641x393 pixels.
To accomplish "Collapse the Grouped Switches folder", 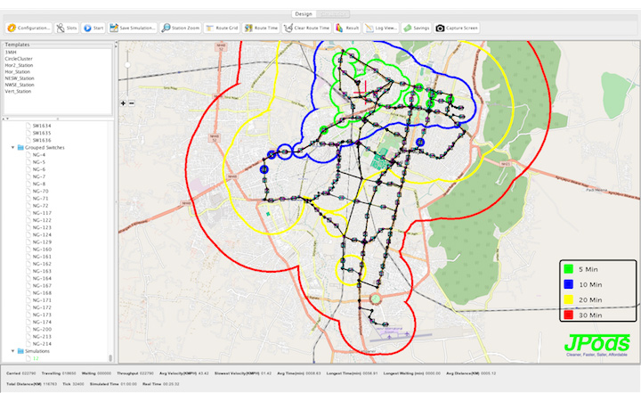I will point(12,147).
